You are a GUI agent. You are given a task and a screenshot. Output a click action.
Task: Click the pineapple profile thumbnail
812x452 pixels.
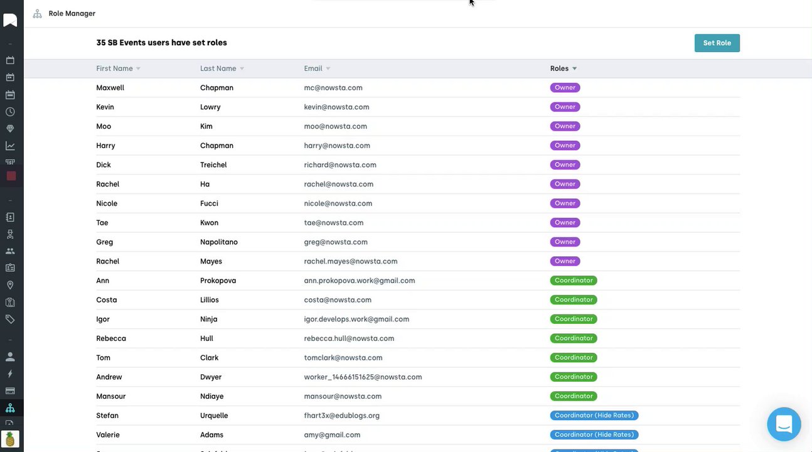pyautogui.click(x=10, y=438)
